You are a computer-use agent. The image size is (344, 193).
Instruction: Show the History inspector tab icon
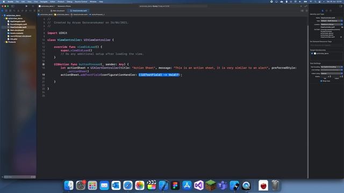tap(327, 11)
